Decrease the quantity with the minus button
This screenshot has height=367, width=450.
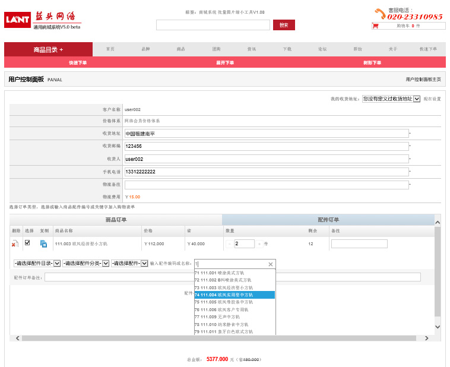[x=230, y=244]
